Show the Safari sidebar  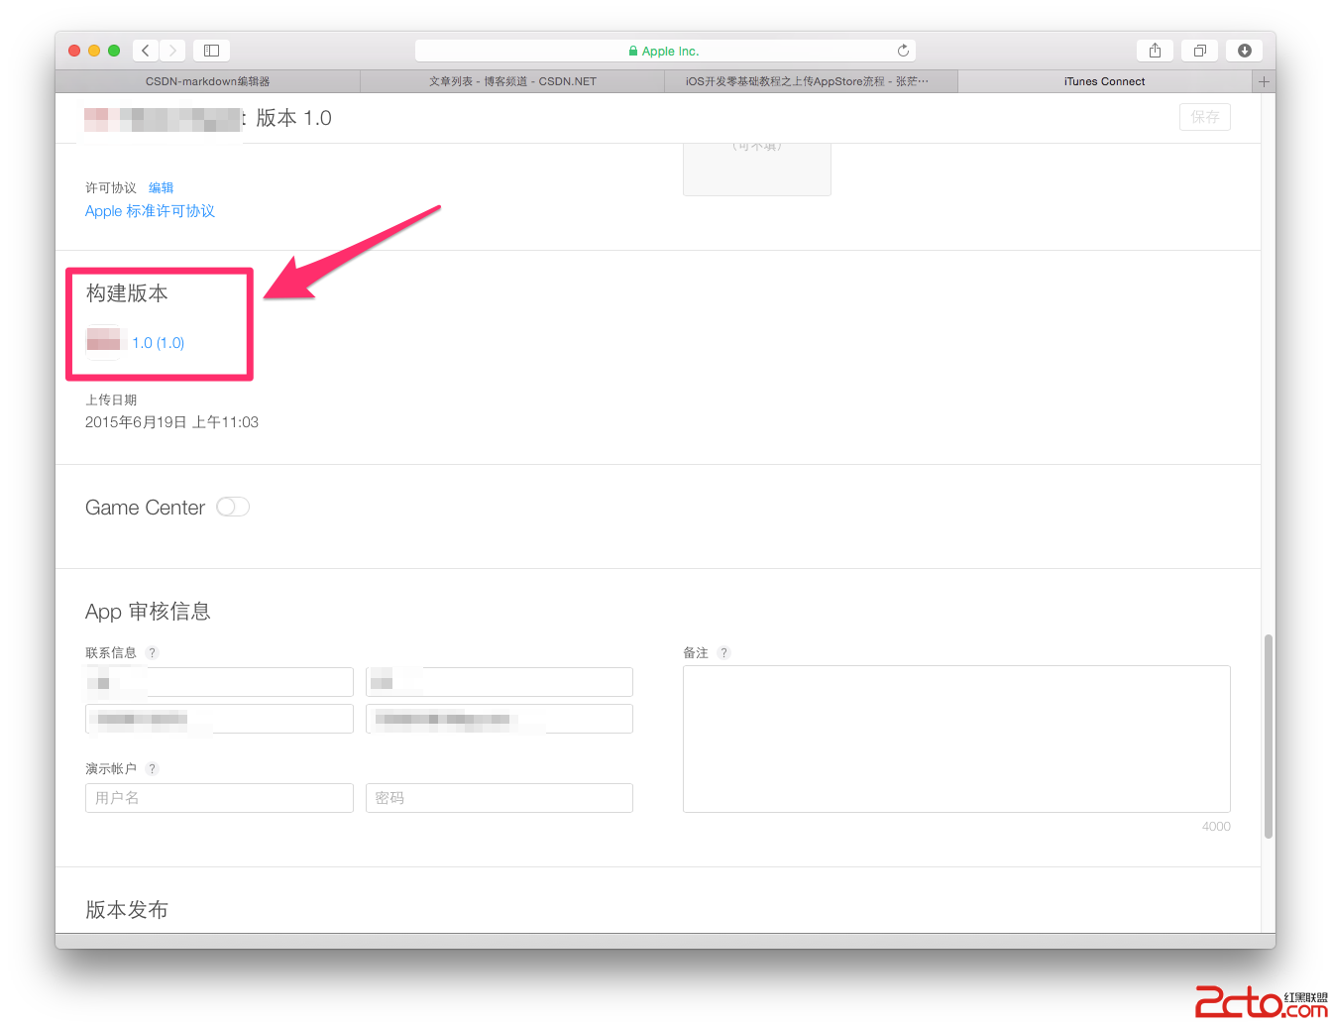pos(211,51)
